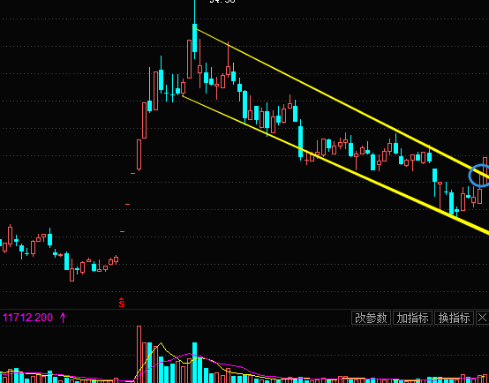Click the magenta up arrow beside 11712.200
489x383 pixels.
(x=63, y=318)
